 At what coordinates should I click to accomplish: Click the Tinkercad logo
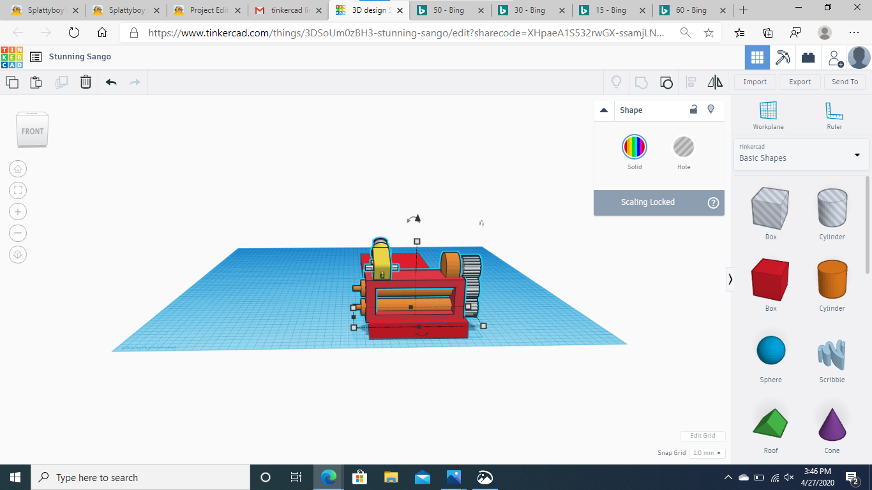coord(11,57)
